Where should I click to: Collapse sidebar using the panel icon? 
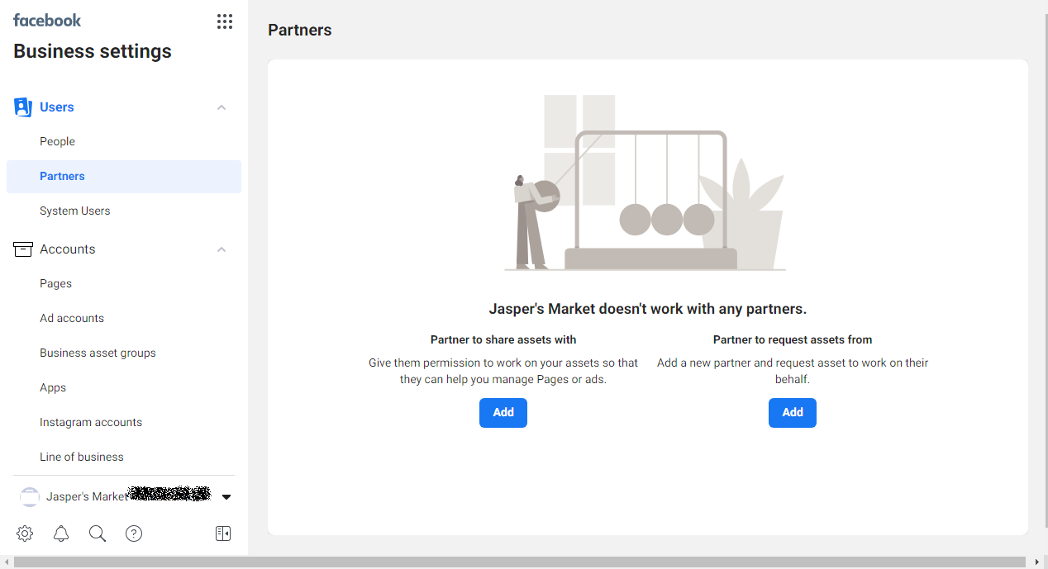223,533
